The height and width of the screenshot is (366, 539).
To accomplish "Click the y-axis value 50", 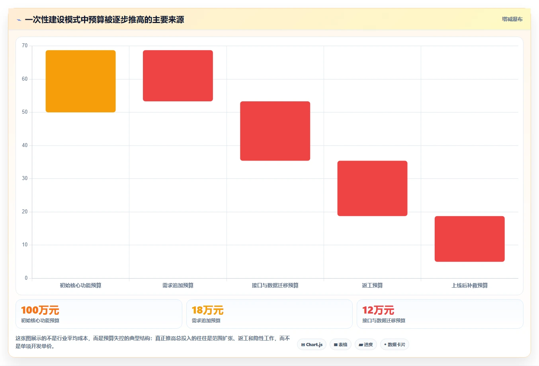I will pyautogui.click(x=25, y=112).
